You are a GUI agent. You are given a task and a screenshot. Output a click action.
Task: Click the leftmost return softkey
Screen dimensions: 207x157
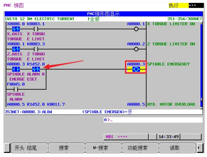point(7,148)
